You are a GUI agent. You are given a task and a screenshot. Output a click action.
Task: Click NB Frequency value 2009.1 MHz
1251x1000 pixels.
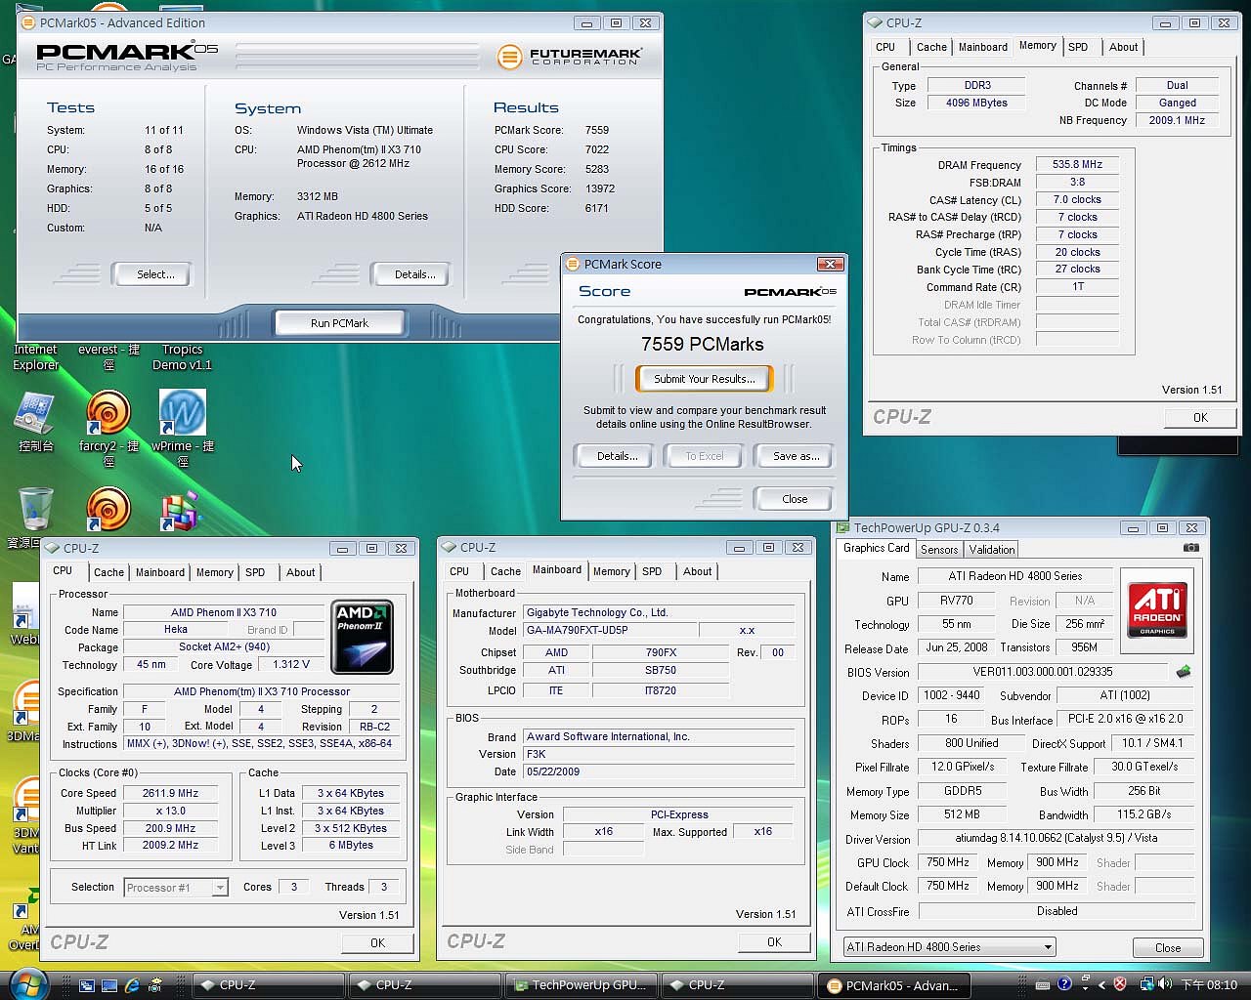click(1177, 121)
